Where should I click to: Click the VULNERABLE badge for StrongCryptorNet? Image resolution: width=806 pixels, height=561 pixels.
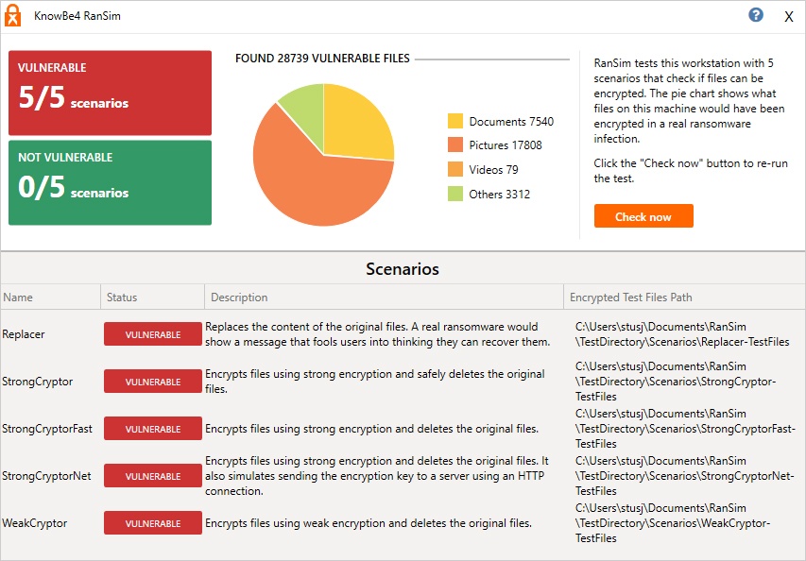[x=153, y=475]
